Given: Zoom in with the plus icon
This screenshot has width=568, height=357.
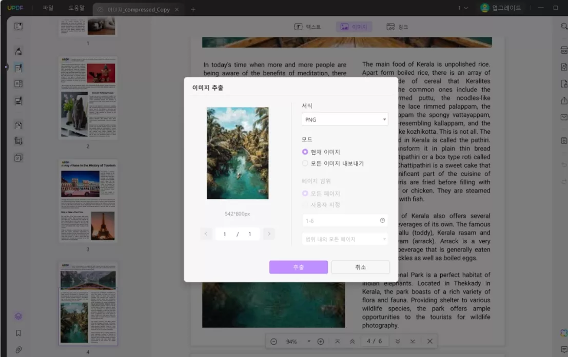Looking at the screenshot, I should point(321,342).
